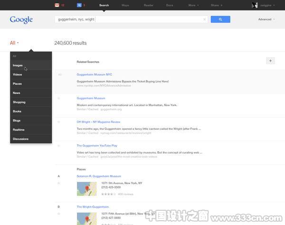Star the Solomon R. Guggenheim Museum place

click(x=59, y=183)
